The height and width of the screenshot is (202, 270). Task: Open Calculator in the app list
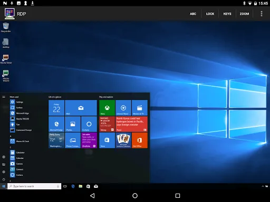tap(17, 153)
